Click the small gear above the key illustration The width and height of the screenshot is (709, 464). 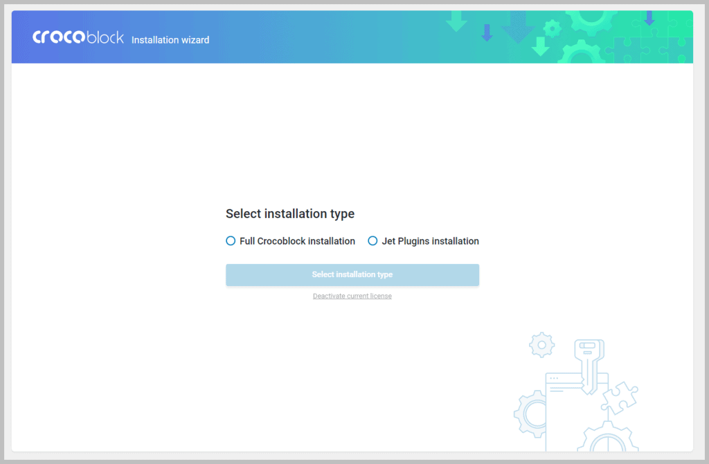(x=541, y=344)
